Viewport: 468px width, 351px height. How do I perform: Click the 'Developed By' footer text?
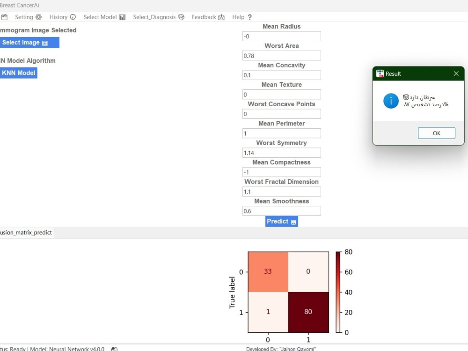click(281, 349)
